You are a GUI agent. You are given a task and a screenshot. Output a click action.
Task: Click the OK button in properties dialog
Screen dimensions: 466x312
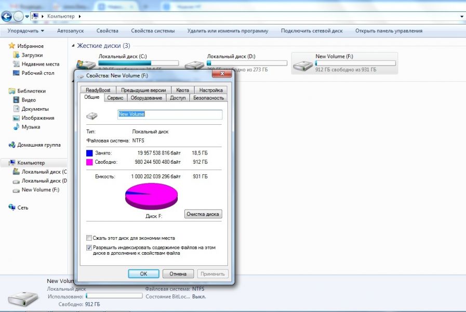pos(143,274)
